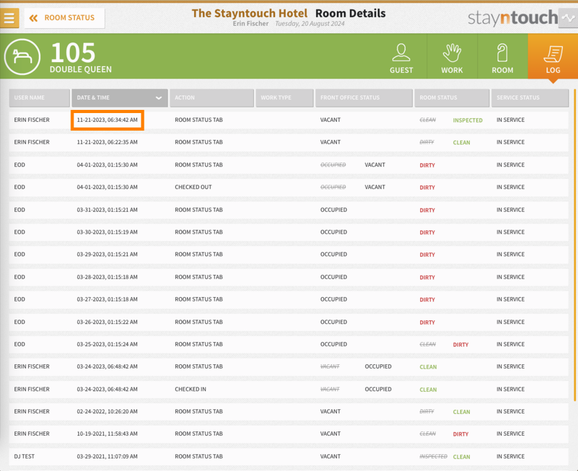The image size is (578, 471).
Task: Click the stayntouch logo
Action: [513, 18]
